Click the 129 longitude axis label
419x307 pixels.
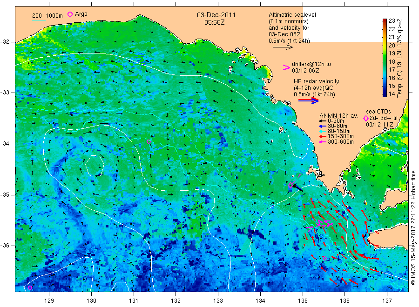(x=49, y=301)
